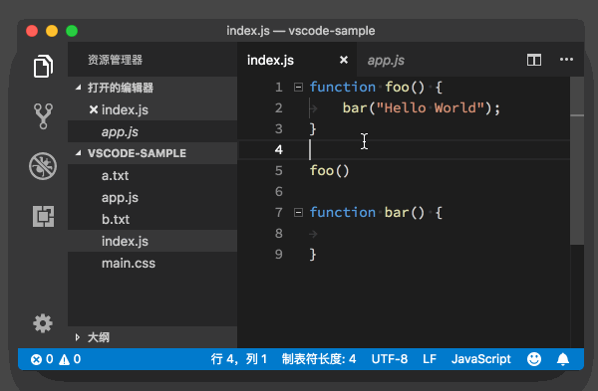
Task: Open the Source Control branch icon
Action: click(43, 116)
